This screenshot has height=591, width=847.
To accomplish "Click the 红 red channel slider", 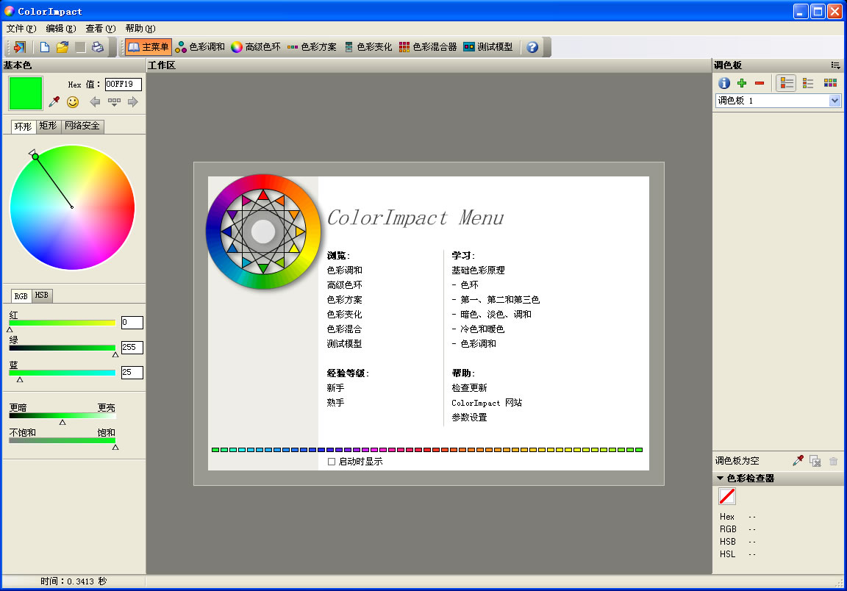I will (x=62, y=323).
